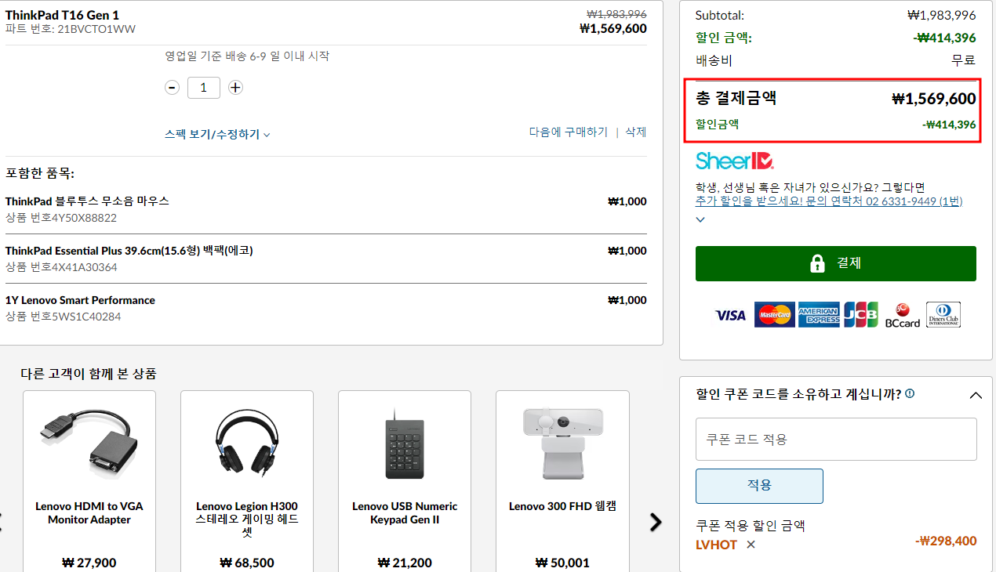Image resolution: width=996 pixels, height=572 pixels.
Task: Click the ₩ 21,200 price
Action: (405, 563)
